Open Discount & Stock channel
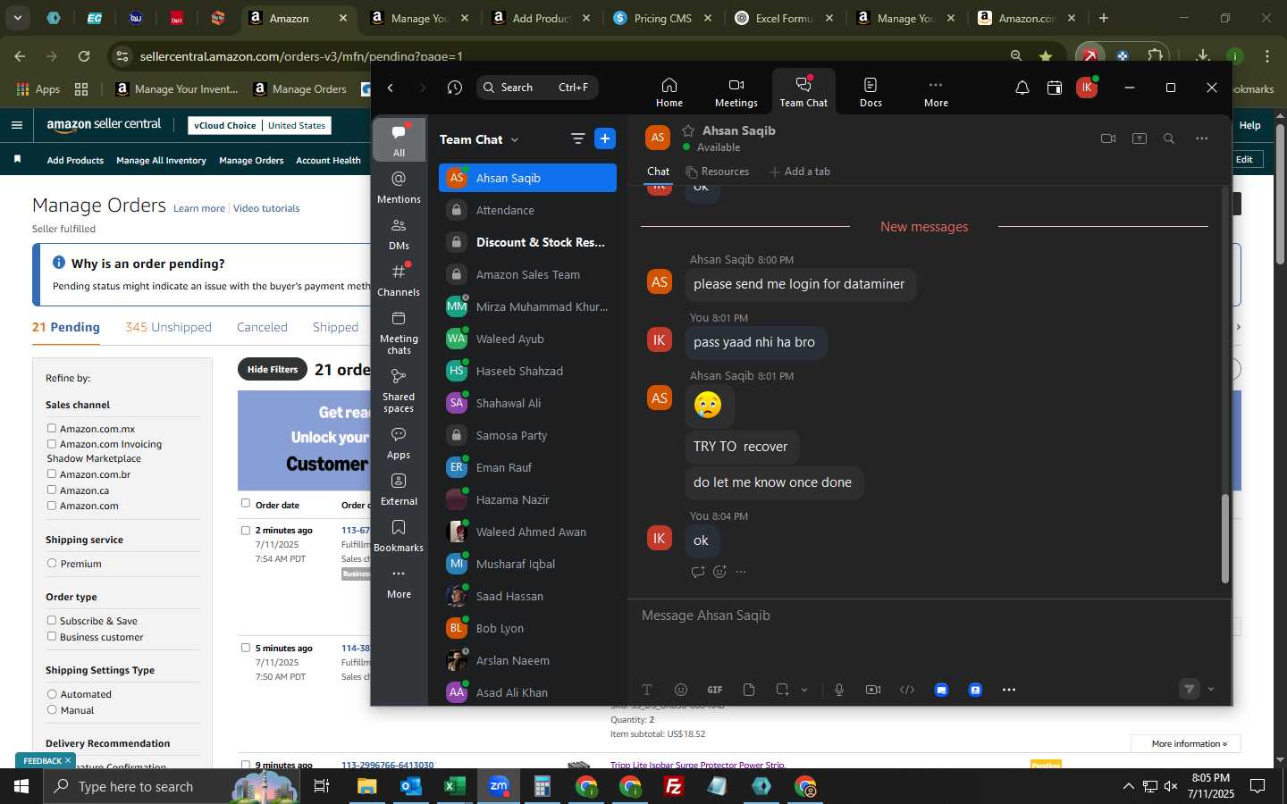Screen dimensions: 1287x804 click(x=527, y=242)
